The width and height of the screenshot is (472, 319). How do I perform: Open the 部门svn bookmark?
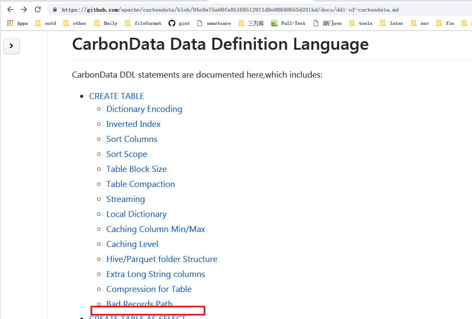pyautogui.click(x=328, y=23)
